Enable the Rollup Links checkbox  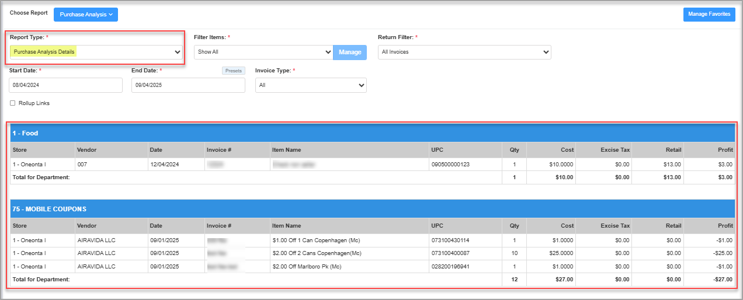tap(13, 103)
